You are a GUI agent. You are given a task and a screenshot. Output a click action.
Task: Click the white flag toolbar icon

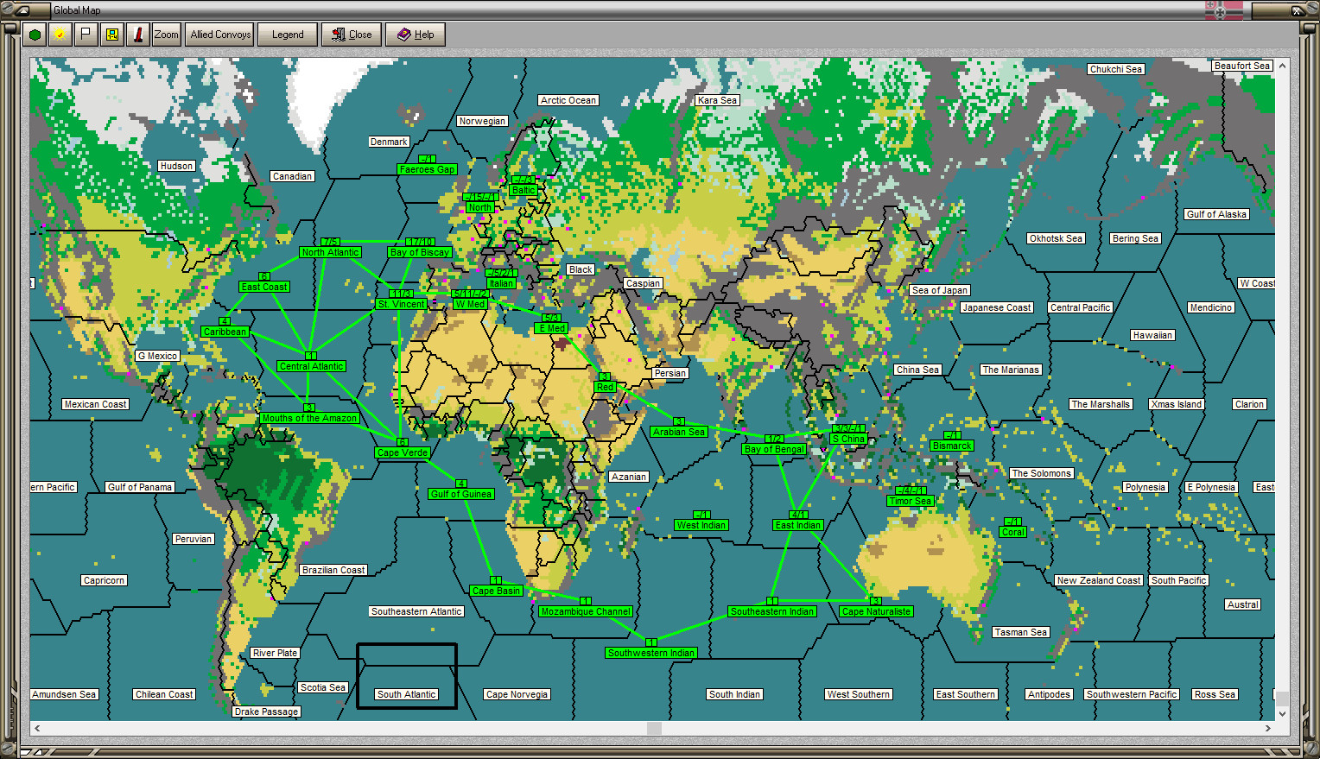pos(86,35)
